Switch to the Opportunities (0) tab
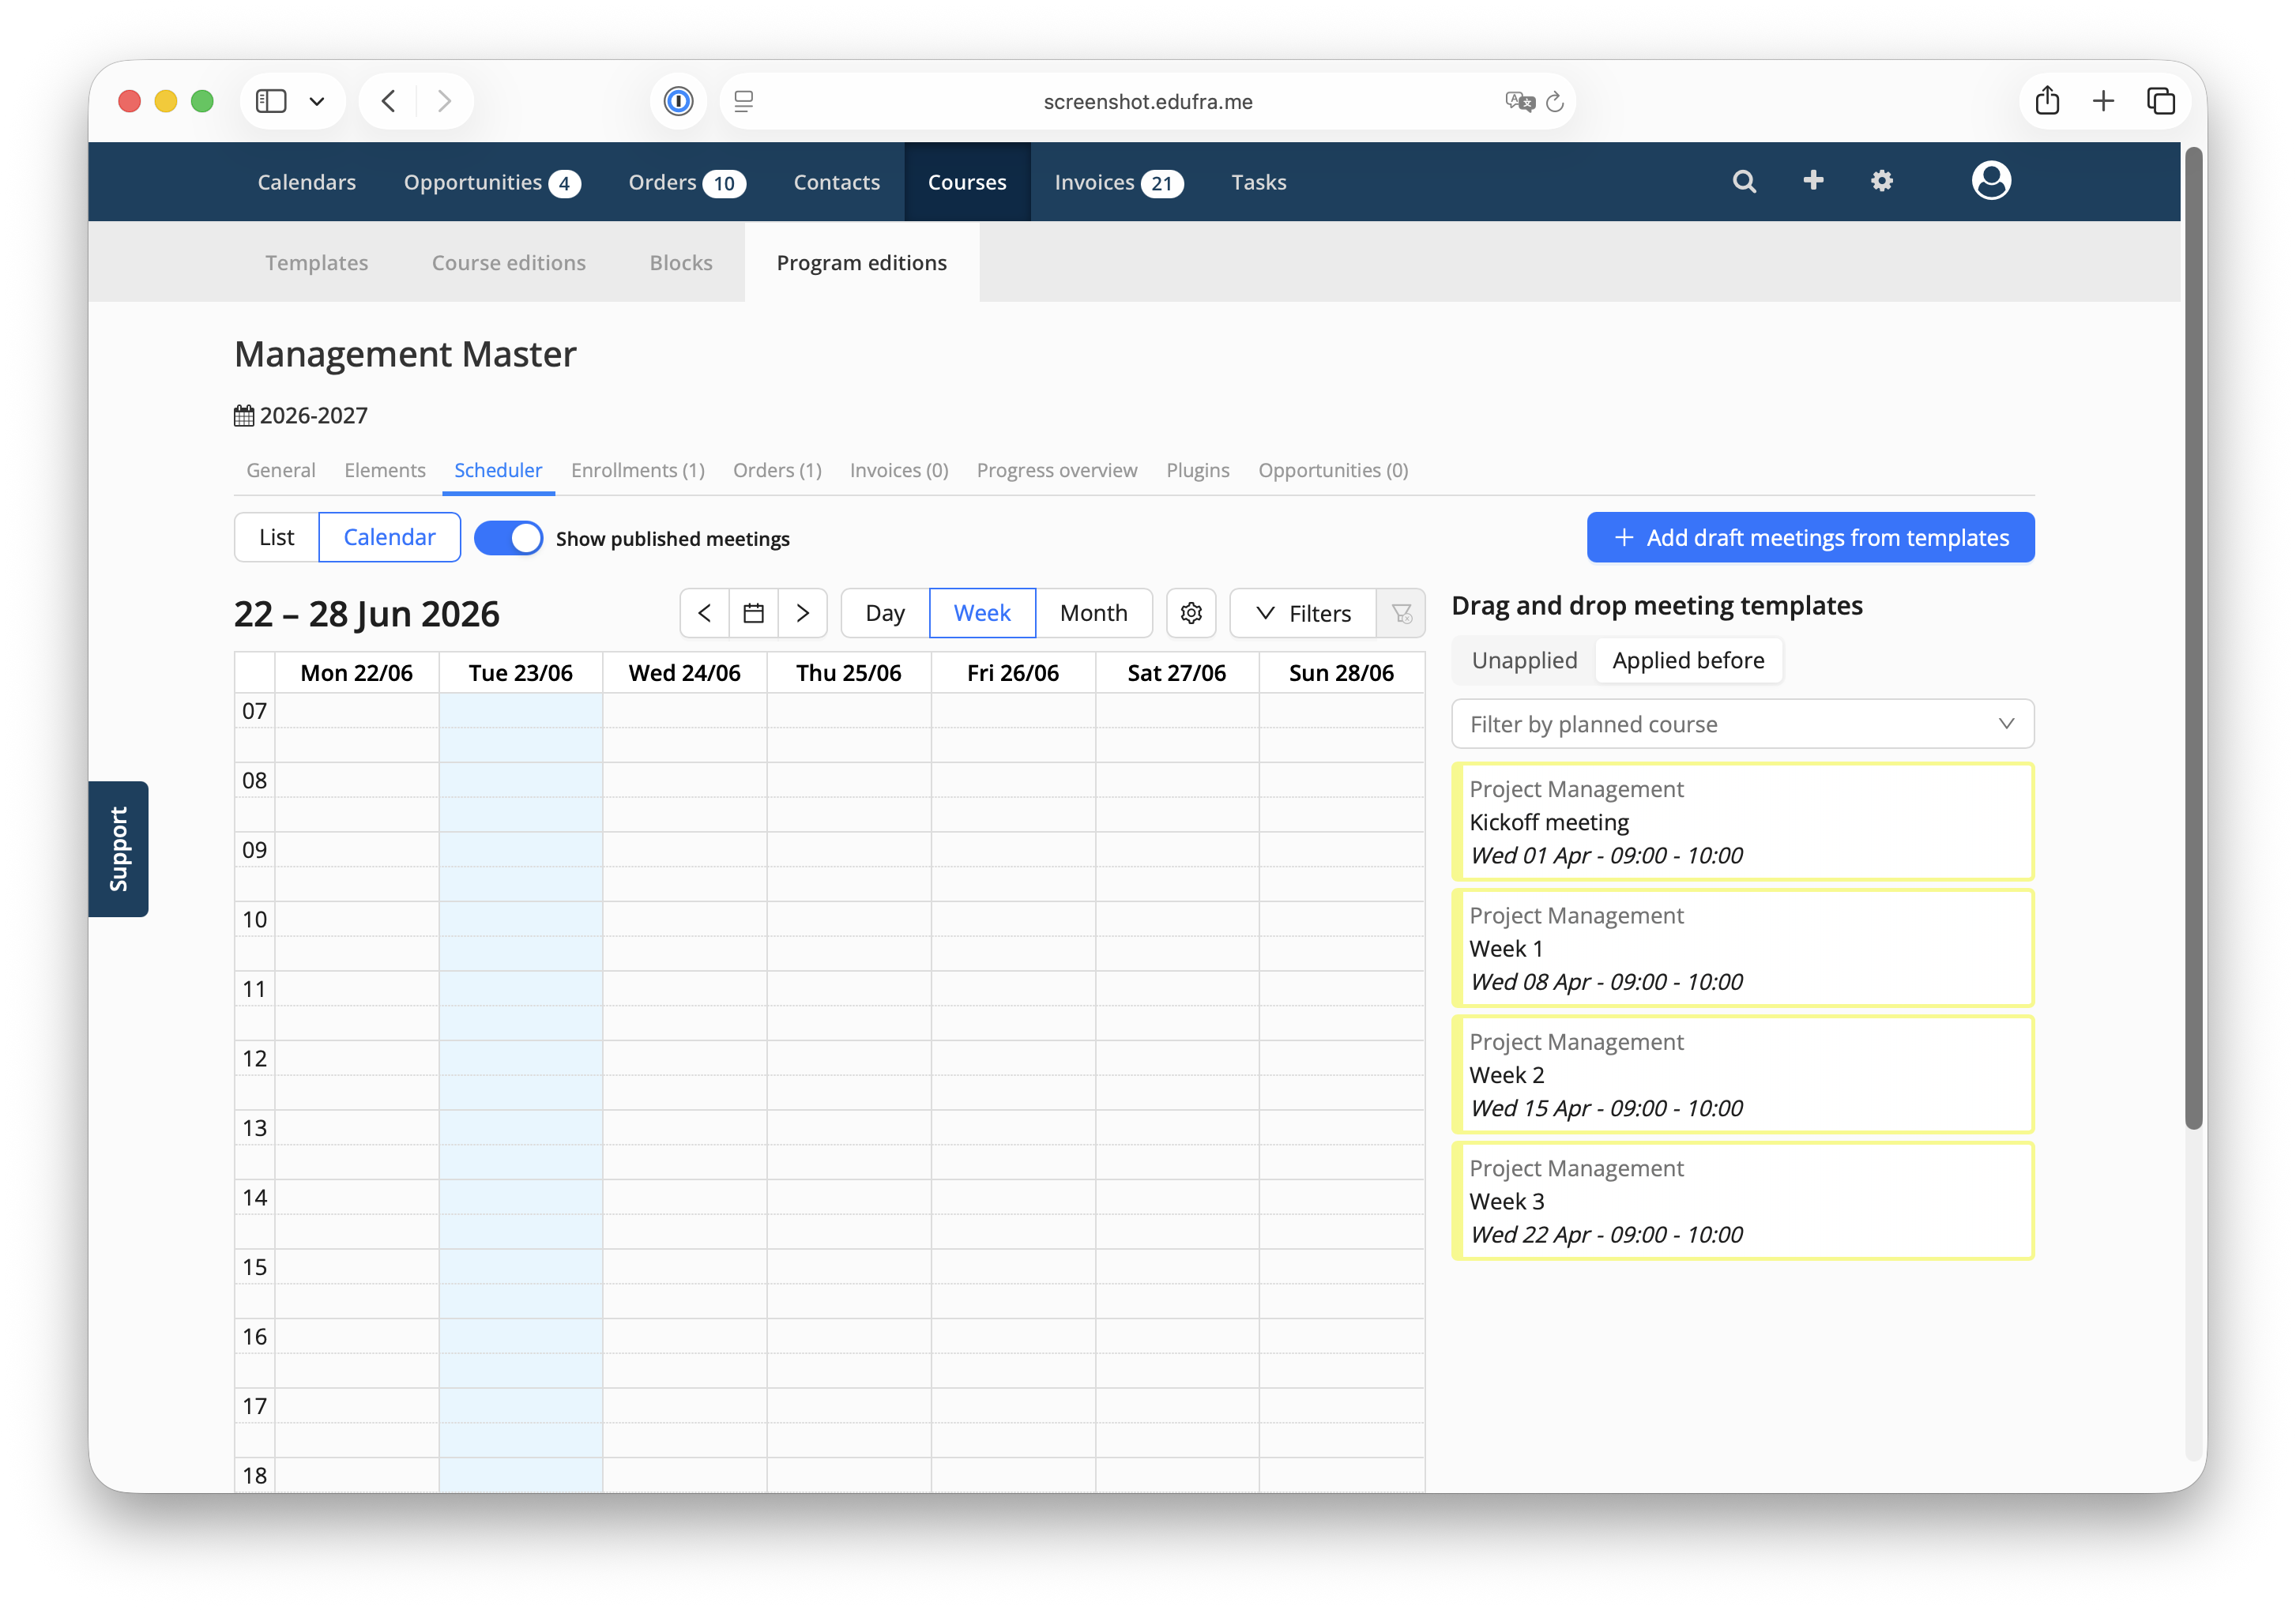The image size is (2296, 1610). [x=1333, y=470]
